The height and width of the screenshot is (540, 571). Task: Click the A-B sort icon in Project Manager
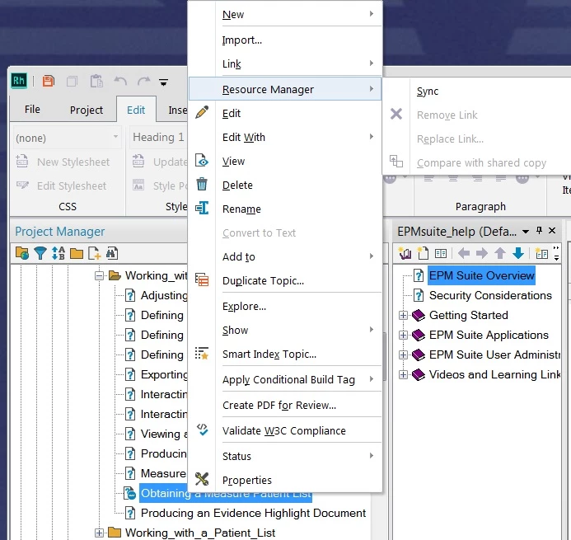tap(59, 253)
